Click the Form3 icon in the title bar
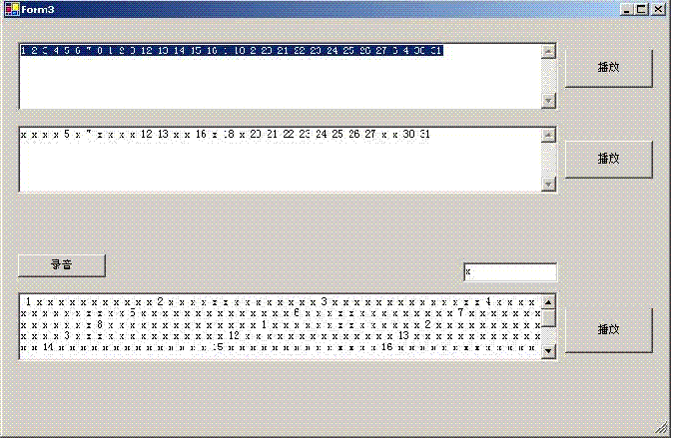Viewport: 673px width, 439px height. [12, 9]
